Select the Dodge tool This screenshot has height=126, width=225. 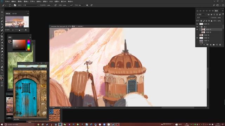pos(2,51)
